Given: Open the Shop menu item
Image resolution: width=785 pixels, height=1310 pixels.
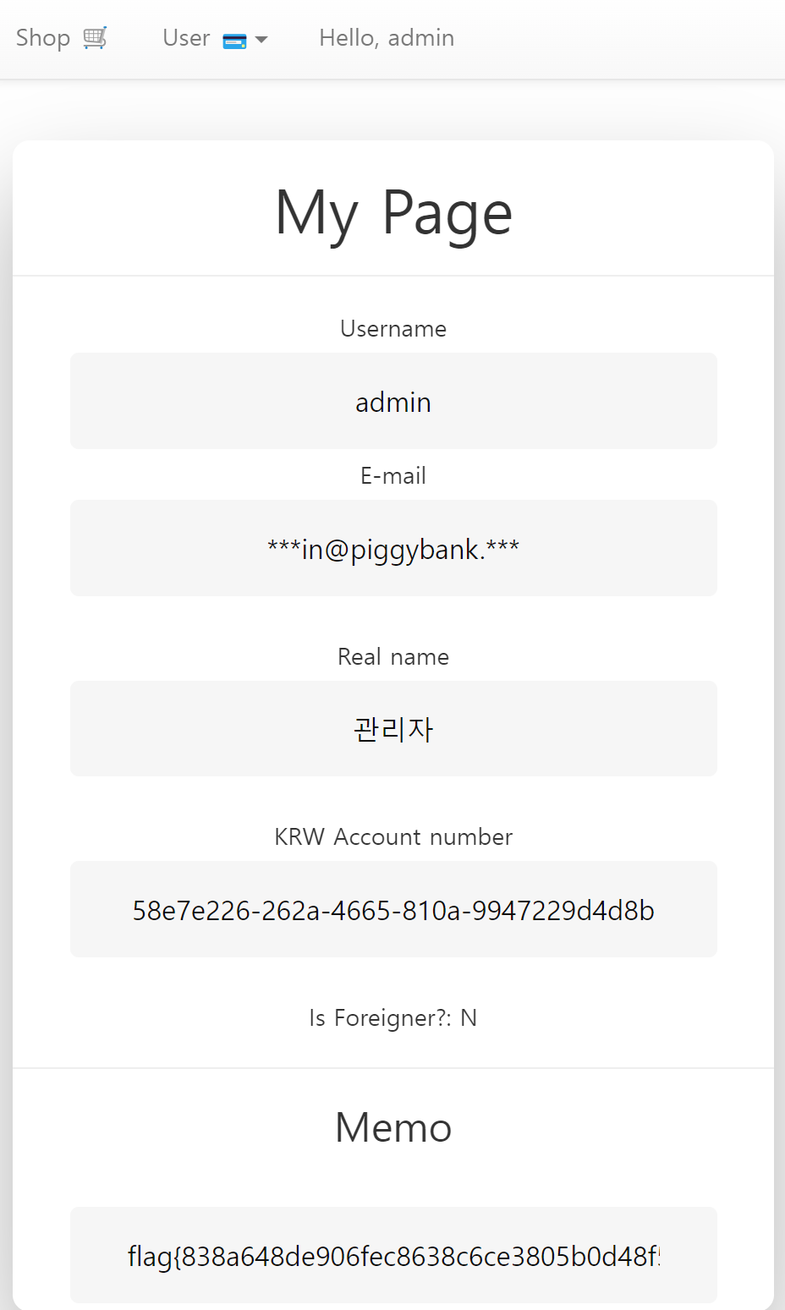Looking at the screenshot, I should [x=44, y=37].
